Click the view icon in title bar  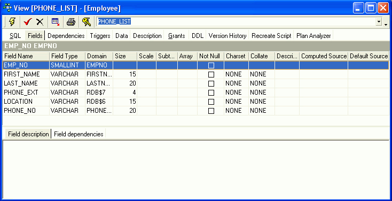coord(7,8)
